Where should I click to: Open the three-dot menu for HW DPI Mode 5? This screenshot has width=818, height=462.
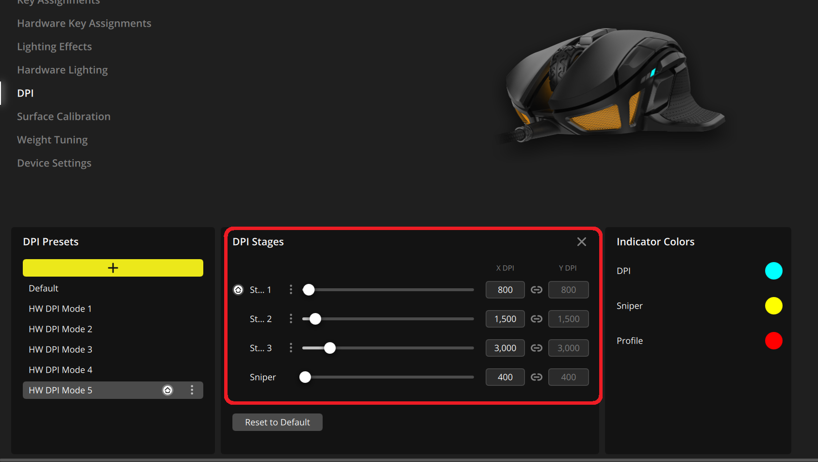point(192,390)
